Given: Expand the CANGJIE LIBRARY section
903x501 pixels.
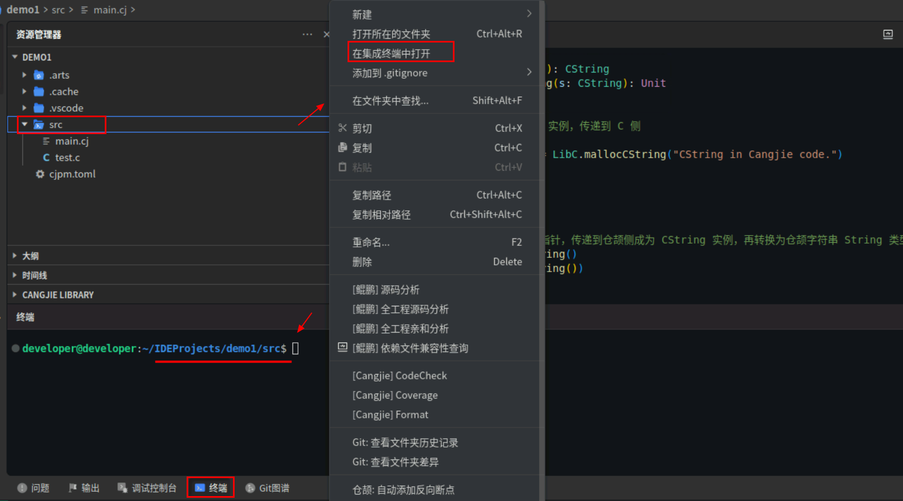Looking at the screenshot, I should [15, 294].
